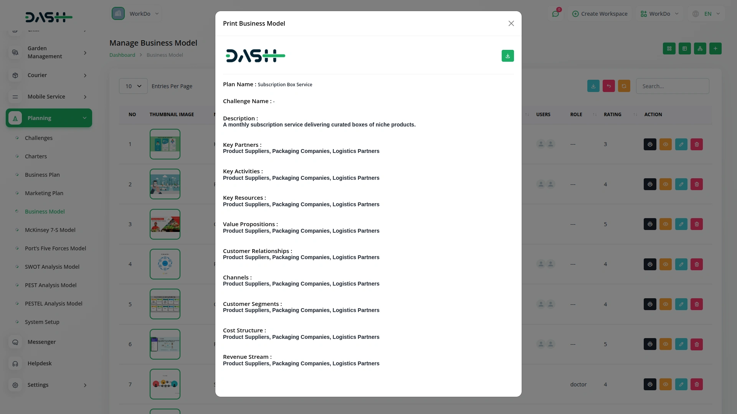Select Marketing Plan in sidebar
737x414 pixels.
click(x=44, y=193)
